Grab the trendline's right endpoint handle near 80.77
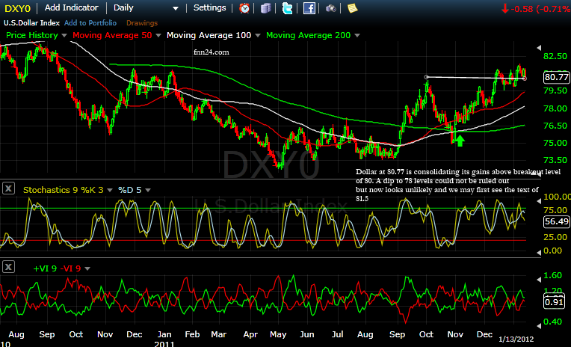The width and height of the screenshot is (571, 347). point(525,79)
